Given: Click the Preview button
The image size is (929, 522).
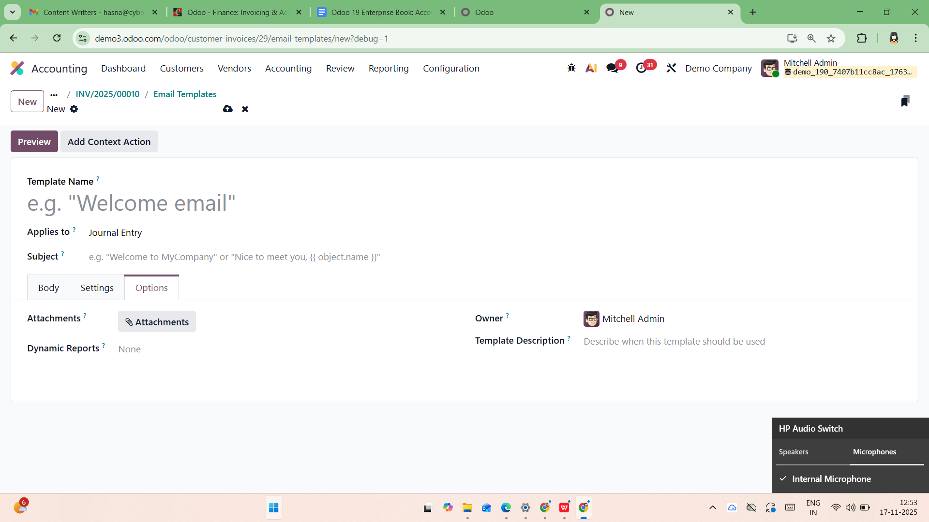Looking at the screenshot, I should point(34,142).
